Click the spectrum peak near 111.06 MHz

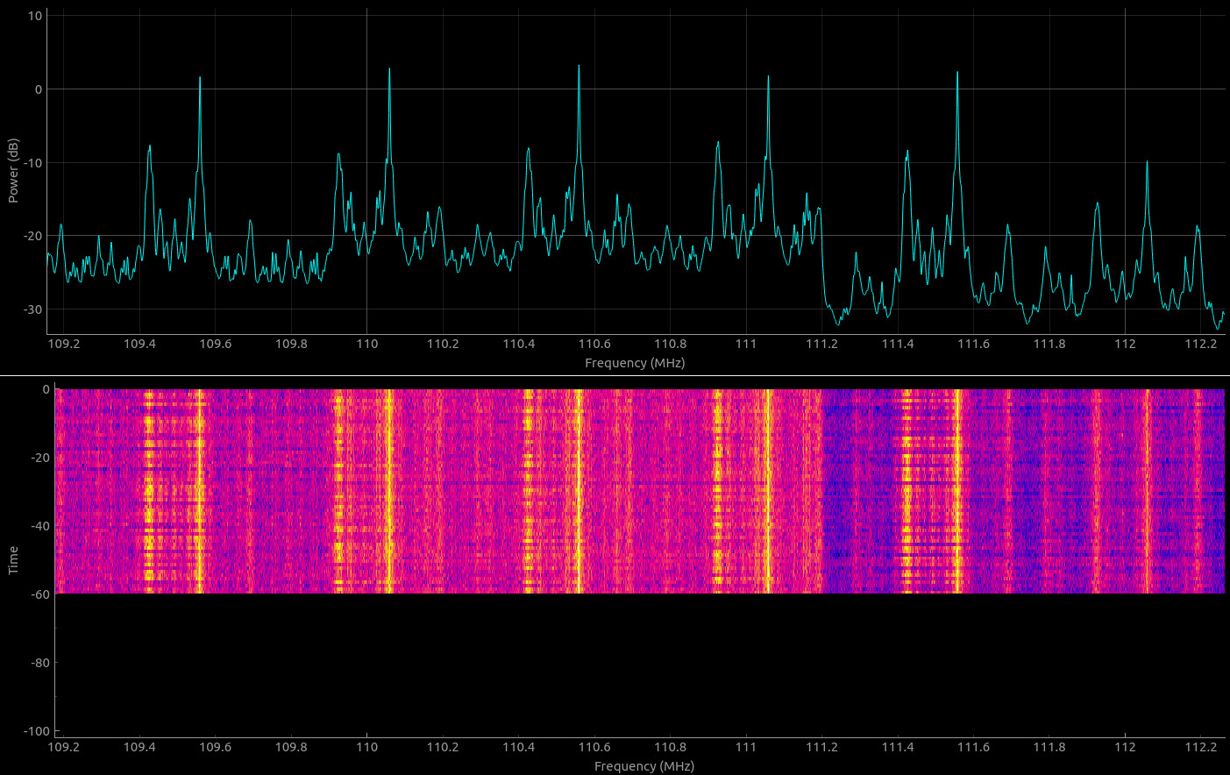coord(768,76)
